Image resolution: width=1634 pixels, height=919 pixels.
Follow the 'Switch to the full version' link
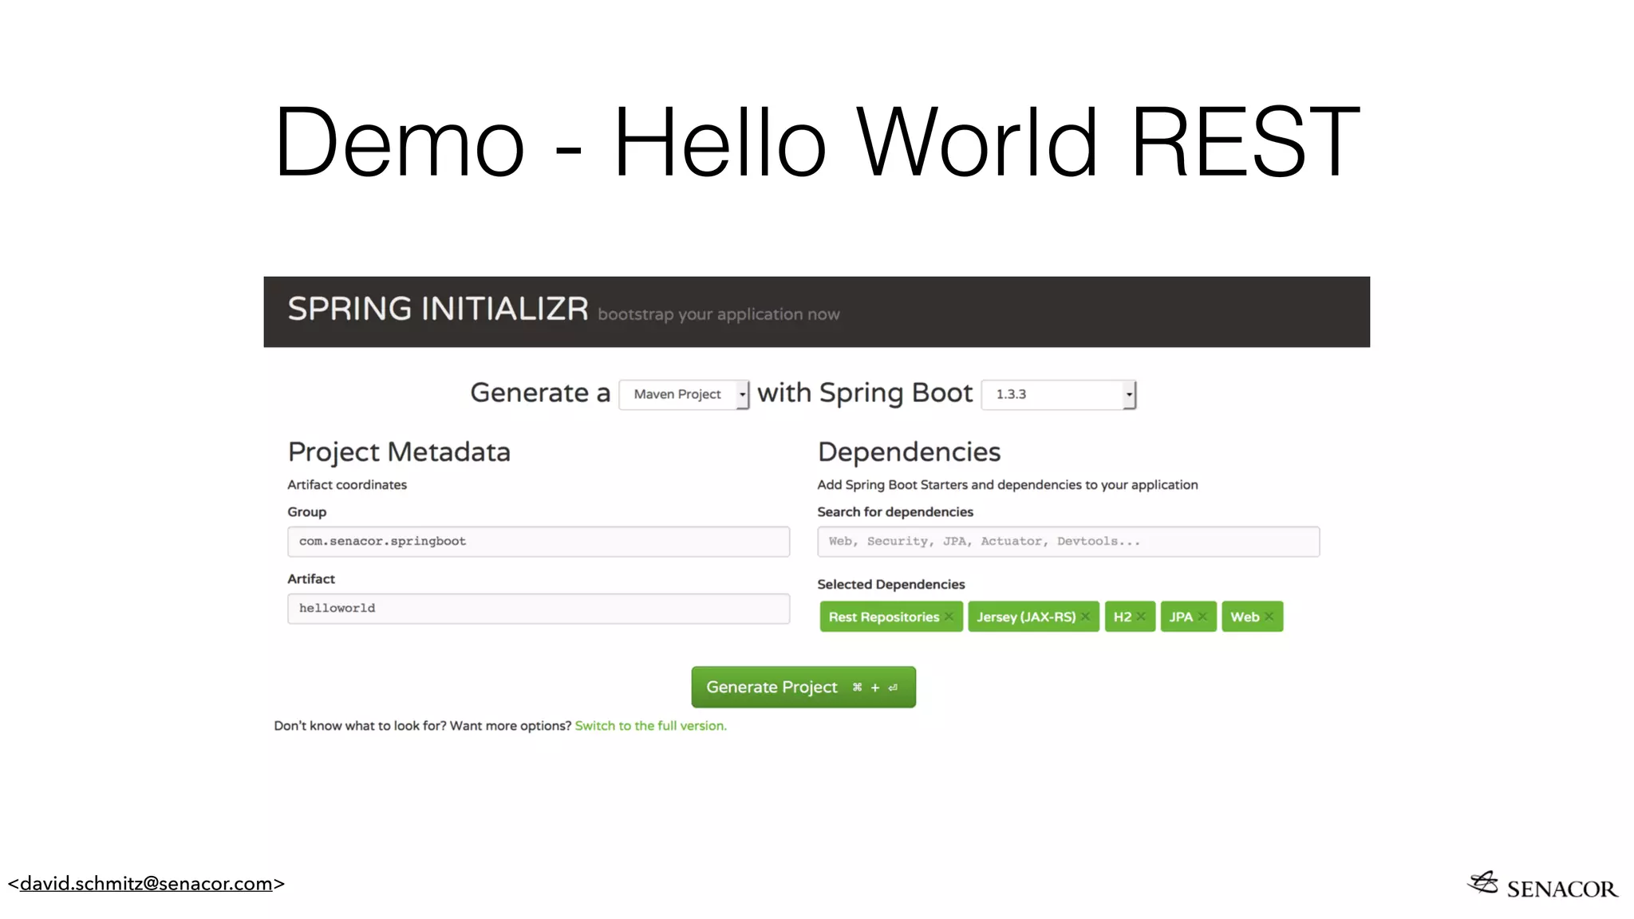click(650, 726)
